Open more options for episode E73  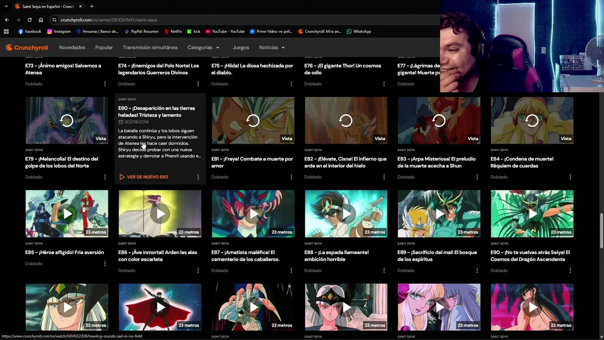click(x=105, y=84)
